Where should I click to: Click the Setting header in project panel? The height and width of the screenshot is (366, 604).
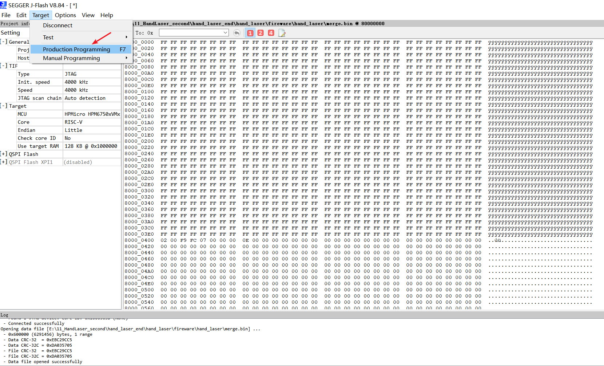10,33
